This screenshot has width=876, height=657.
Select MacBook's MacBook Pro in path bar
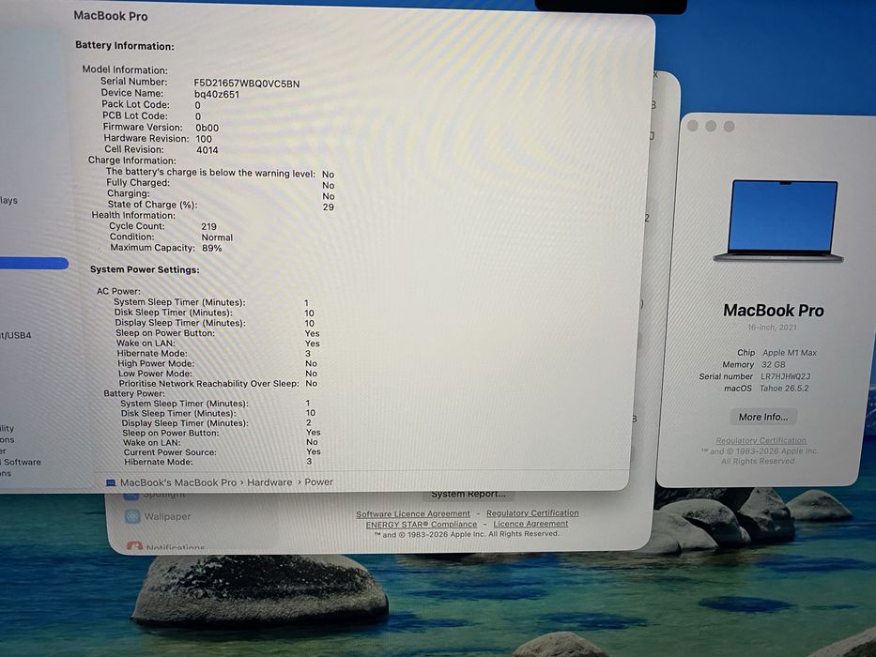[x=178, y=482]
